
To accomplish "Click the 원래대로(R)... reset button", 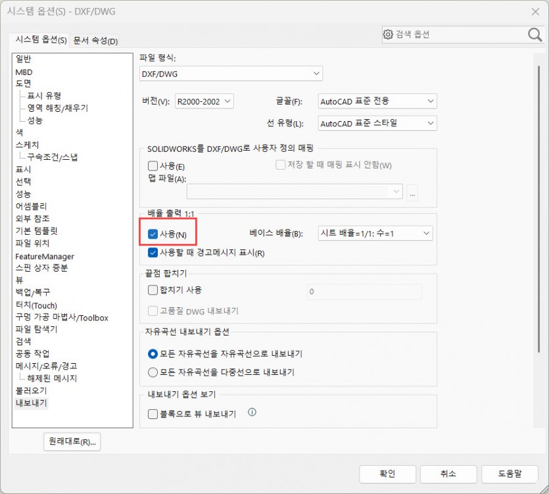I will click(72, 441).
